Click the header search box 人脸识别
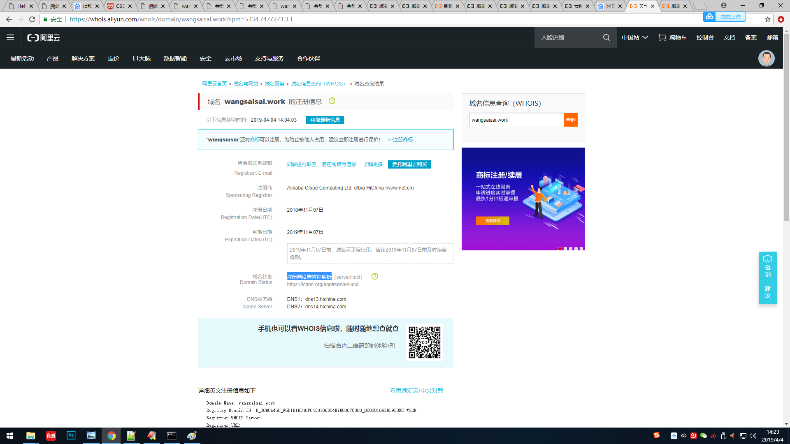The height and width of the screenshot is (444, 790). 568,37
